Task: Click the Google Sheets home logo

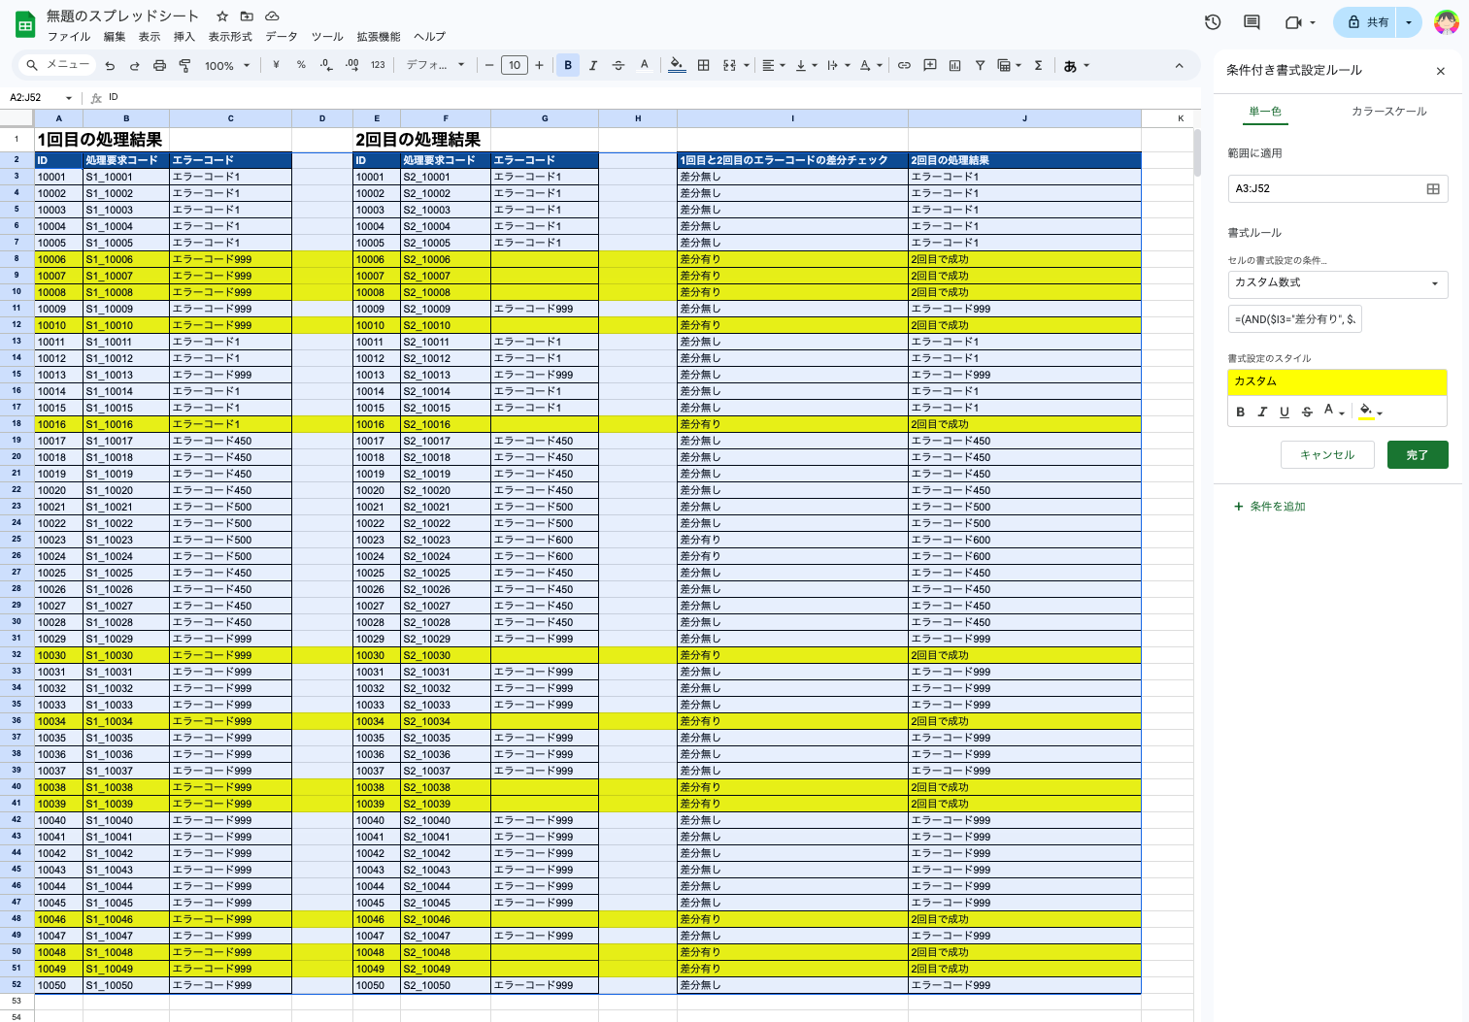Action: [x=24, y=24]
